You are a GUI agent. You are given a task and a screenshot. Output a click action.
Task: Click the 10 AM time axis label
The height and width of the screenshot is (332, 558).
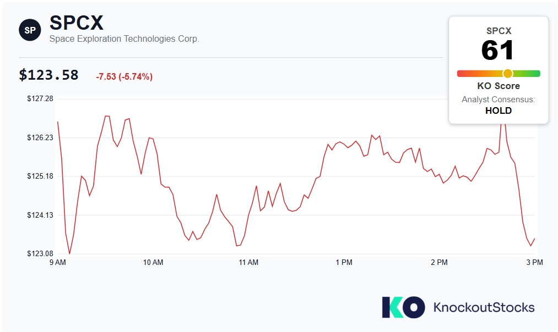point(153,262)
